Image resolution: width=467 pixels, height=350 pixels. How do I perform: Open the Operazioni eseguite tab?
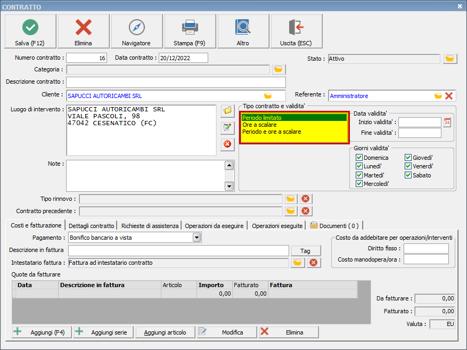pyautogui.click(x=277, y=226)
